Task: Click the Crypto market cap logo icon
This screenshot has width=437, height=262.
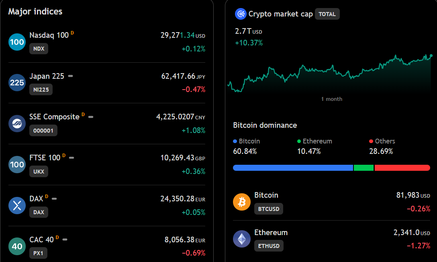Action: tap(241, 14)
